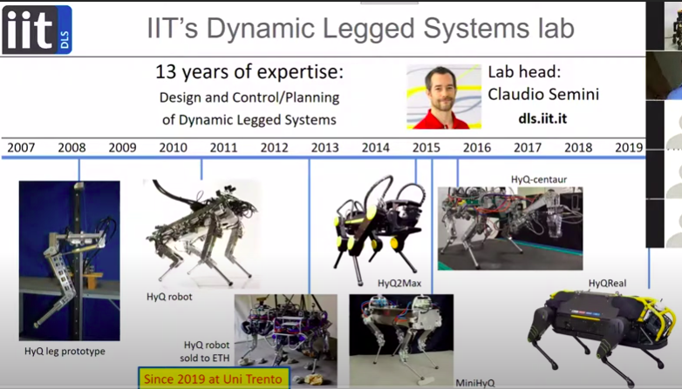Image resolution: width=682 pixels, height=389 pixels.
Task: Click the HyQ robot image from 2010
Action: click(x=201, y=233)
